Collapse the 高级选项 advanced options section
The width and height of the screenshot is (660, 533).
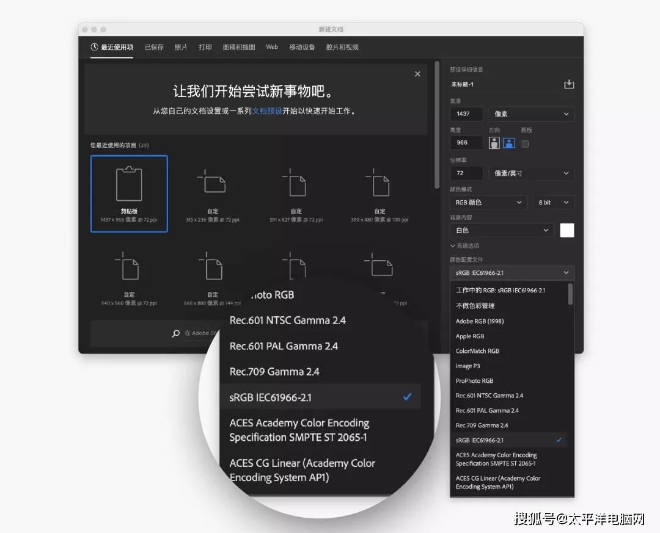click(453, 246)
